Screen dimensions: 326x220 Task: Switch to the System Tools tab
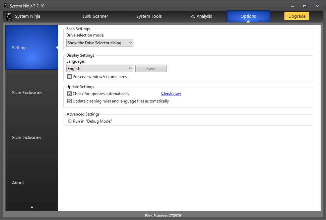pyautogui.click(x=149, y=16)
